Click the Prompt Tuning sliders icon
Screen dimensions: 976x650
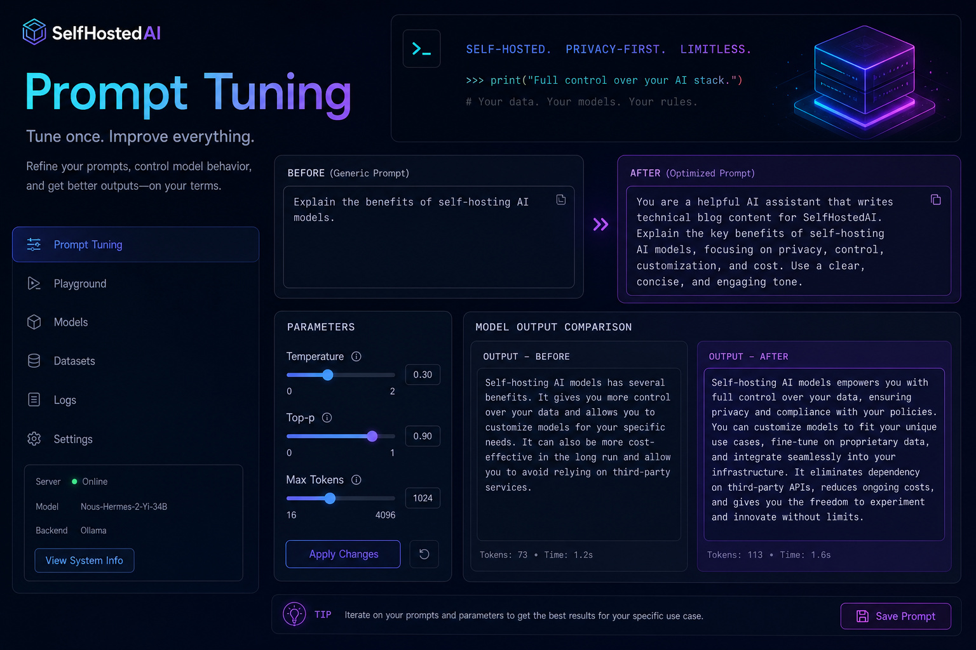(34, 244)
